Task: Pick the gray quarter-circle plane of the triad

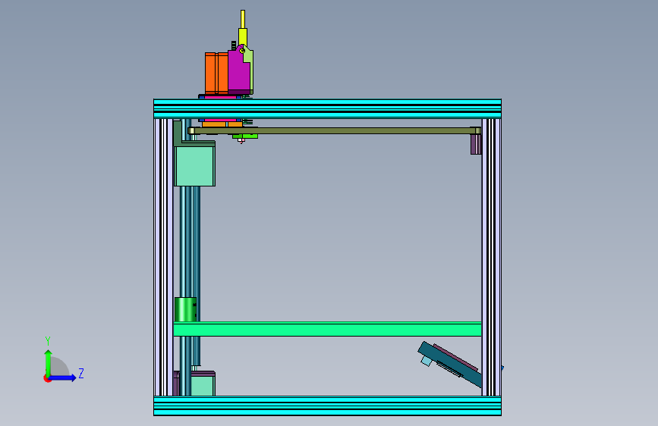Action: click(60, 367)
